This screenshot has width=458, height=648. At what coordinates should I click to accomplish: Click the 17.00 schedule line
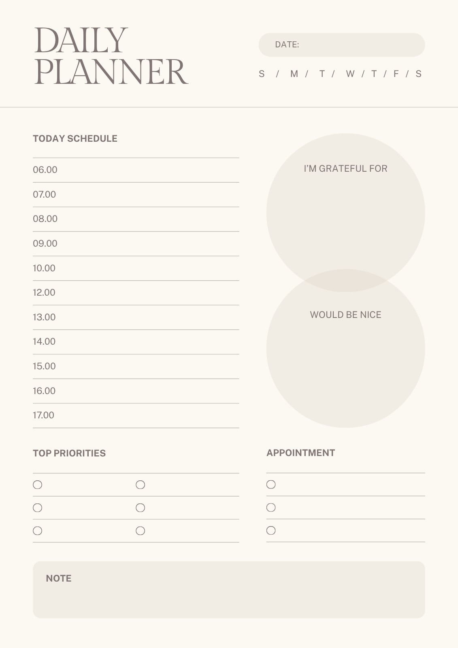point(136,416)
